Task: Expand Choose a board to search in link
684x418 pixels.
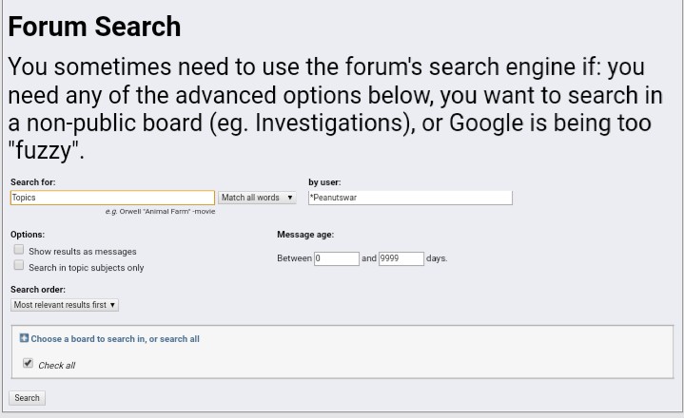Action: (x=115, y=339)
